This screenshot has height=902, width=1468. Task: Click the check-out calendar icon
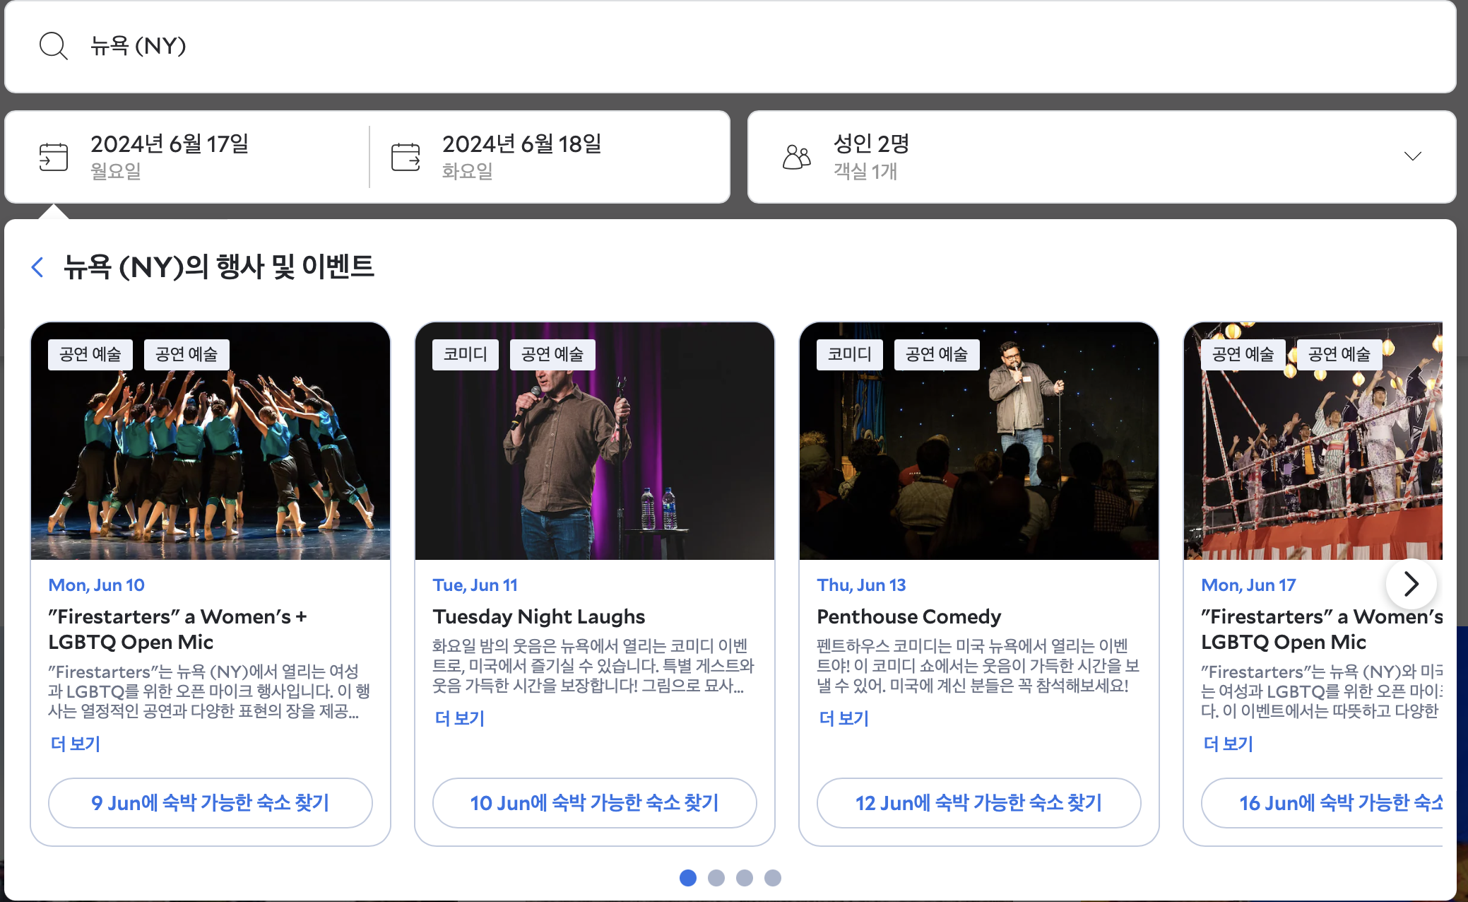click(x=406, y=157)
